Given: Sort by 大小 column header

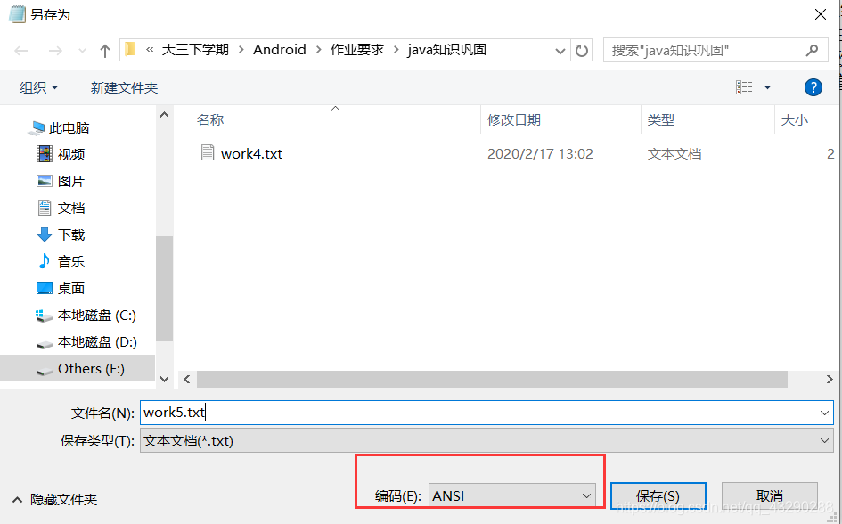Looking at the screenshot, I should 794,119.
